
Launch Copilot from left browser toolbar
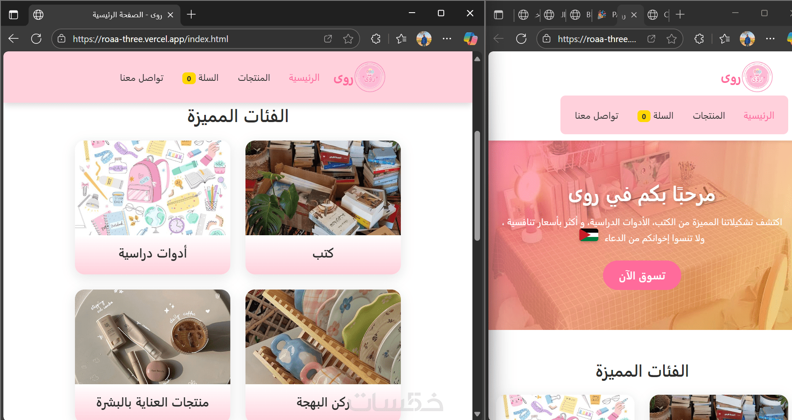coord(470,39)
